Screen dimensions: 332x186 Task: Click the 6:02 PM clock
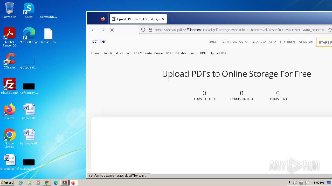point(319,183)
